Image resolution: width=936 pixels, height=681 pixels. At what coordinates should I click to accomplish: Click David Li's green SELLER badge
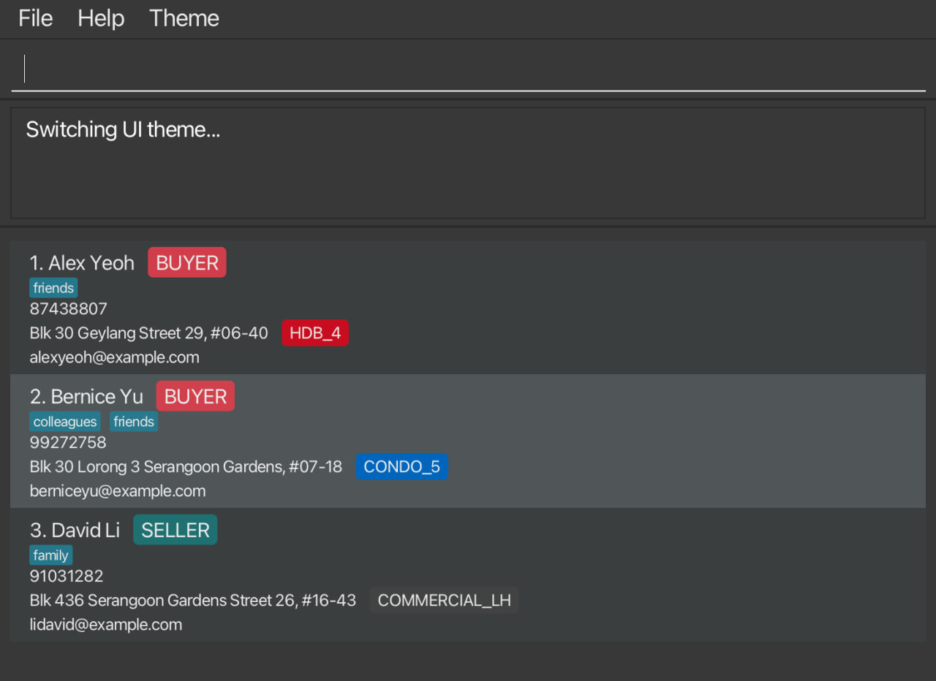coord(175,530)
